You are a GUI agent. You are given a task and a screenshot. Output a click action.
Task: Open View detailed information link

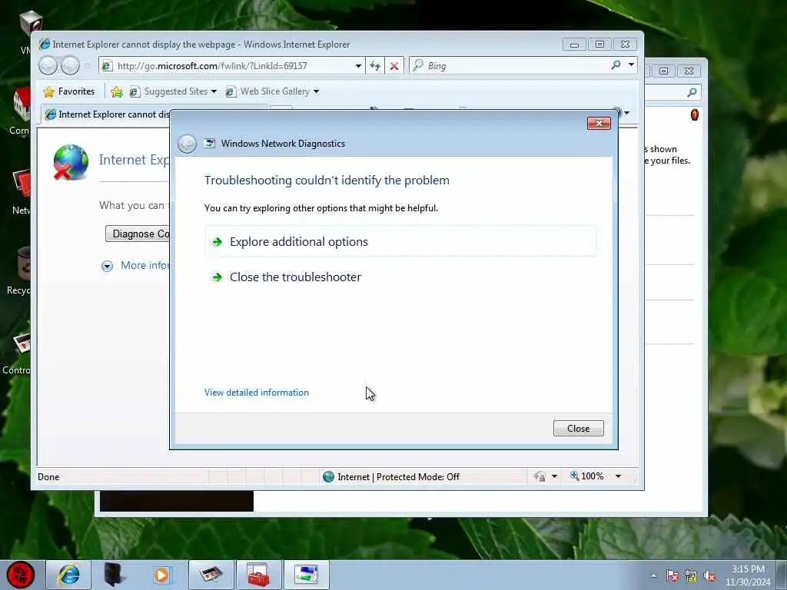[257, 393]
